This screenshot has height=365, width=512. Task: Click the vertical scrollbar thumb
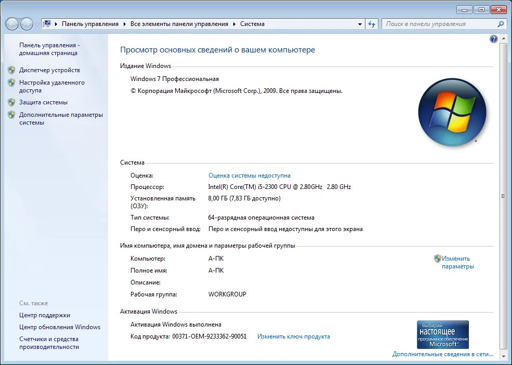click(x=503, y=196)
